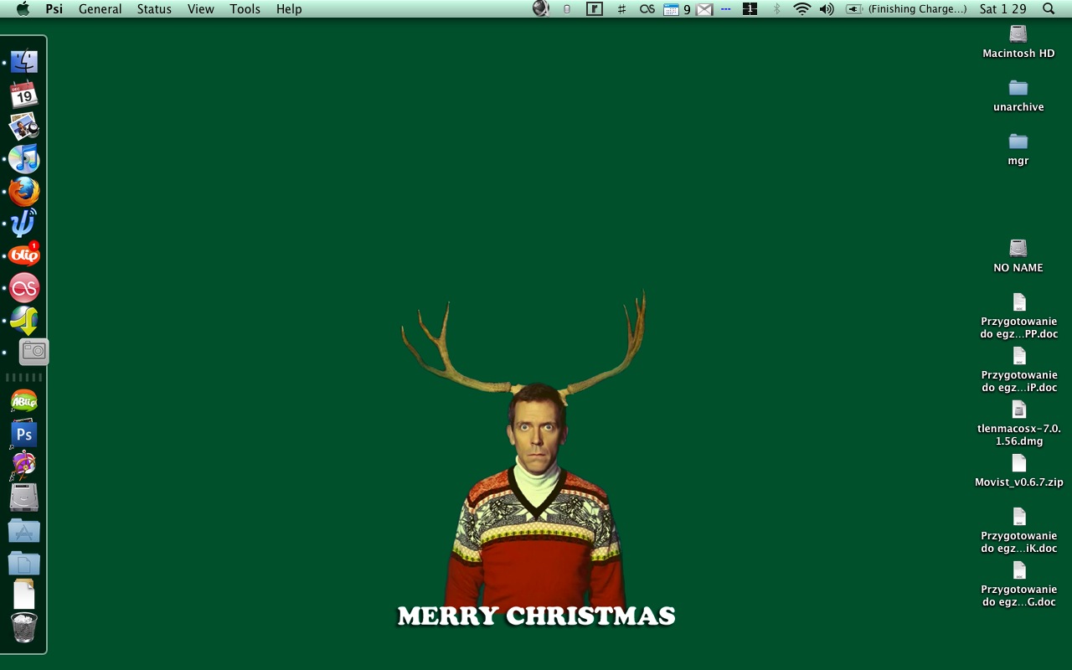This screenshot has width=1072, height=670.
Task: Click the Wi-Fi status menu icon
Action: [x=801, y=9]
